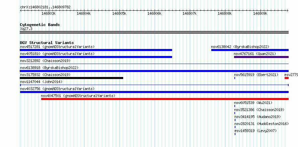Viewport: 298px width, 147px height.
Task: Click the nsv3212892 Chaisson2019 label
Action: 45,61
